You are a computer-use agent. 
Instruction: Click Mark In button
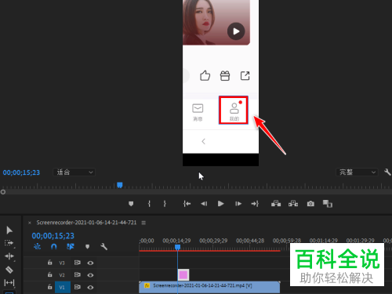pyautogui.click(x=149, y=204)
